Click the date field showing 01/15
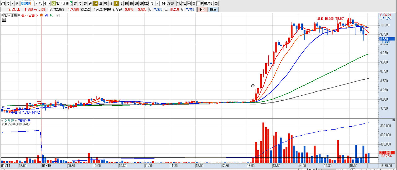 pyautogui.click(x=209, y=3)
